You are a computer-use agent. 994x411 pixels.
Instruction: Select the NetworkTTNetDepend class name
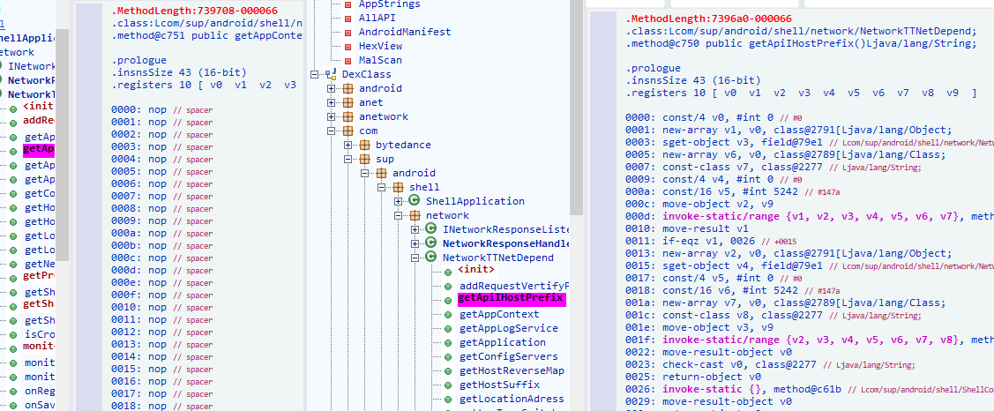[x=497, y=258]
